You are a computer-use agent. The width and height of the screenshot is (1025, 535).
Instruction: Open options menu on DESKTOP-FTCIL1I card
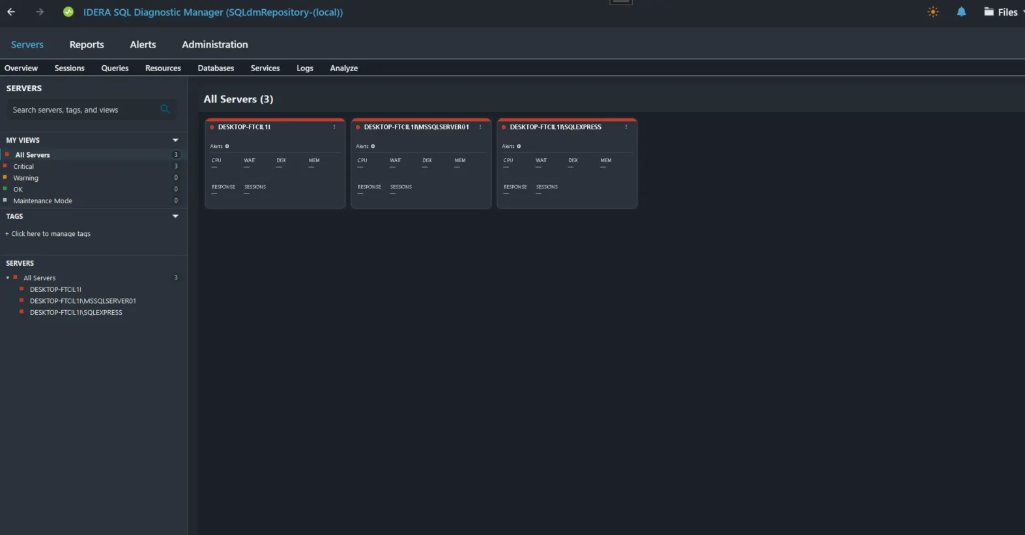coord(334,127)
